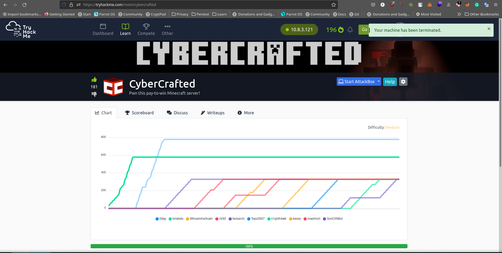The height and width of the screenshot is (253, 502).
Task: Click the streak flame icon
Action: (341, 30)
